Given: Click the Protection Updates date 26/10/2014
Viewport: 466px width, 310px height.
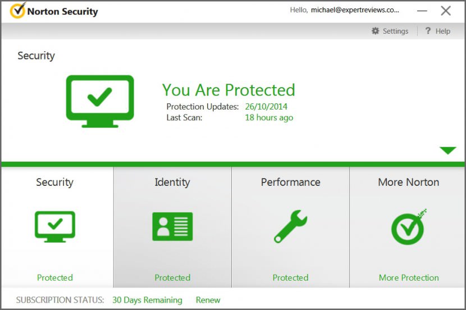Looking at the screenshot, I should coord(266,106).
